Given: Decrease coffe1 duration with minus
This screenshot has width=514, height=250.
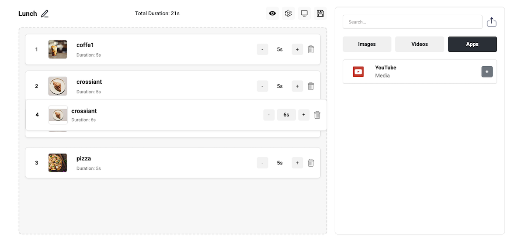Looking at the screenshot, I should coord(262,49).
